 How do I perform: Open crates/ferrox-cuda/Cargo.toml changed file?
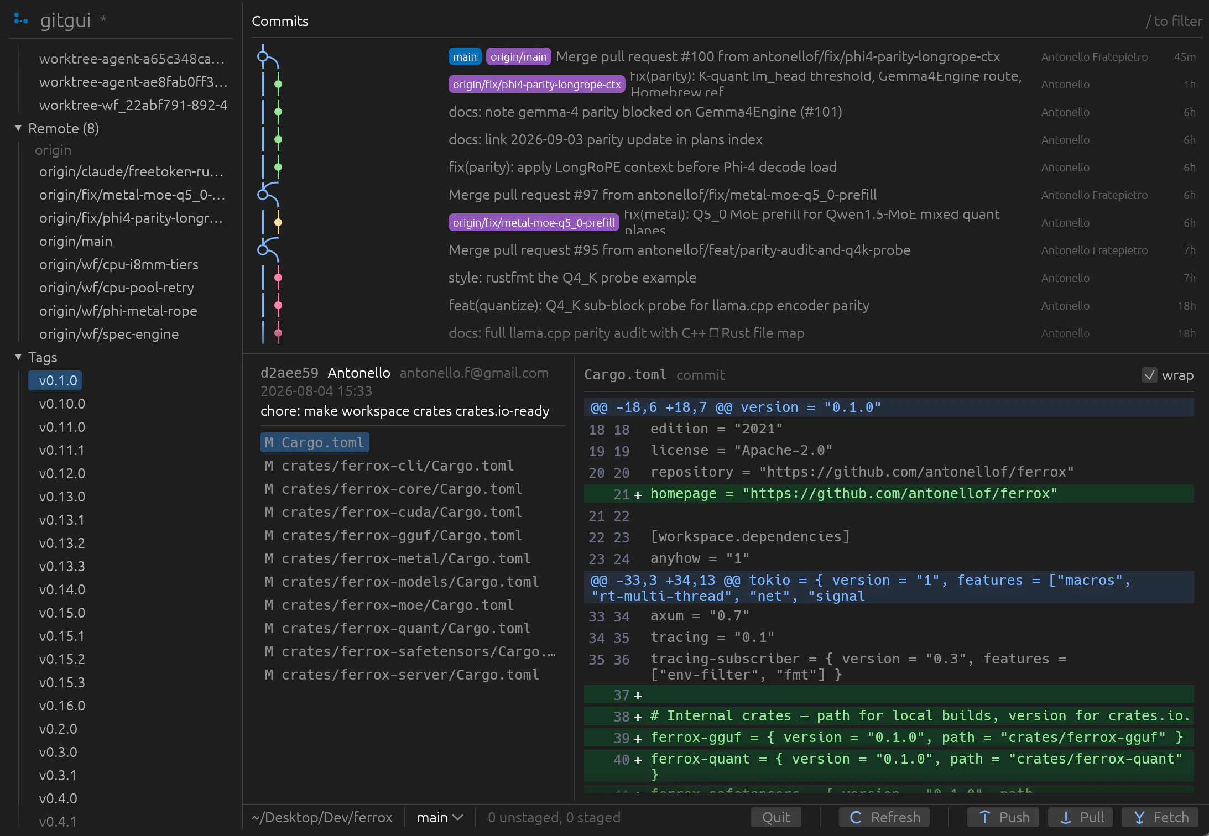[394, 512]
